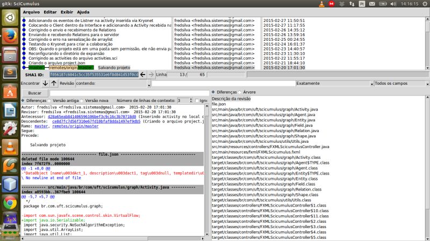This screenshot has height=241, width=430.
Task: Find next match with down arrow
Action: point(45,83)
